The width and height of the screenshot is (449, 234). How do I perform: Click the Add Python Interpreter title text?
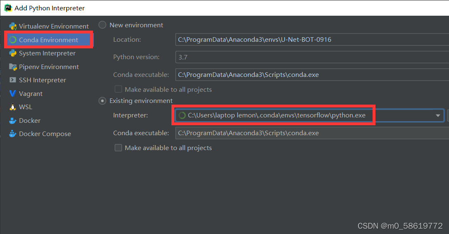(50, 8)
